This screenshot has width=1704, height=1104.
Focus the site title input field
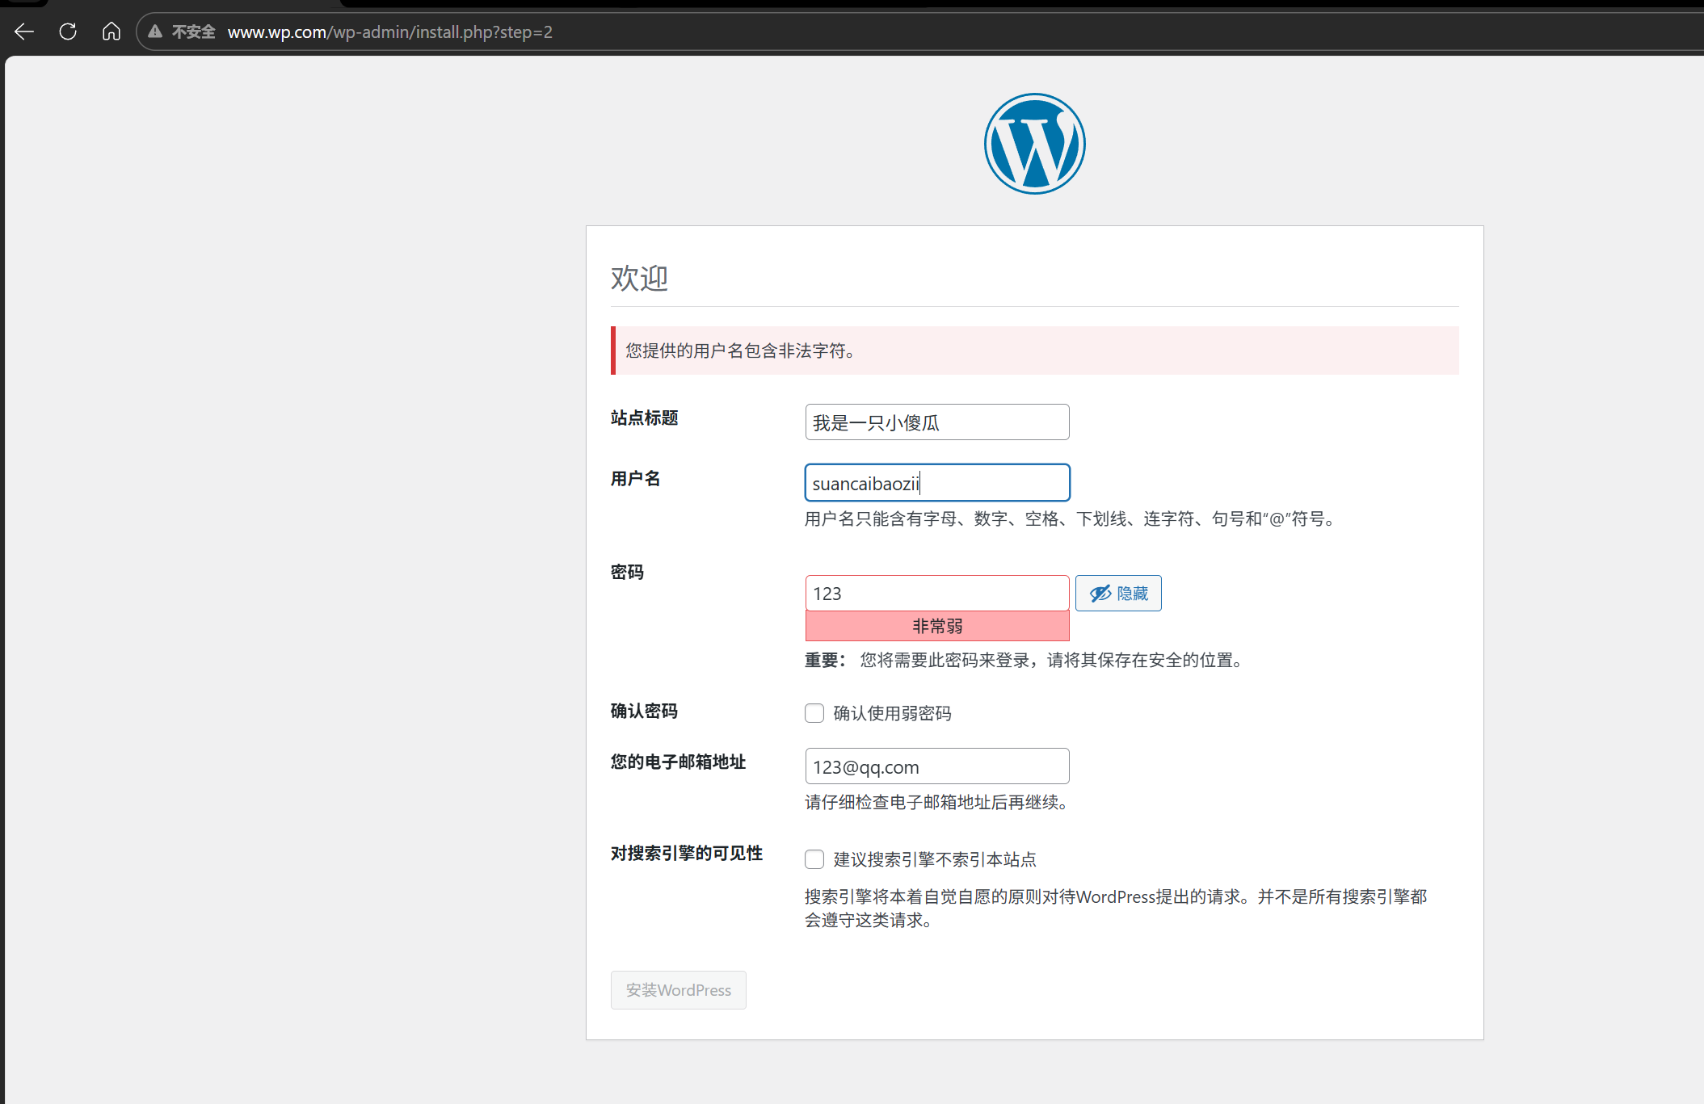(936, 422)
